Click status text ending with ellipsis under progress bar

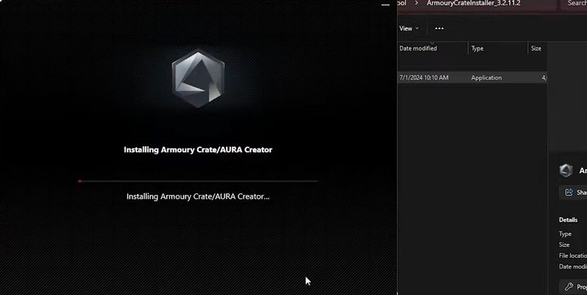pos(198,196)
